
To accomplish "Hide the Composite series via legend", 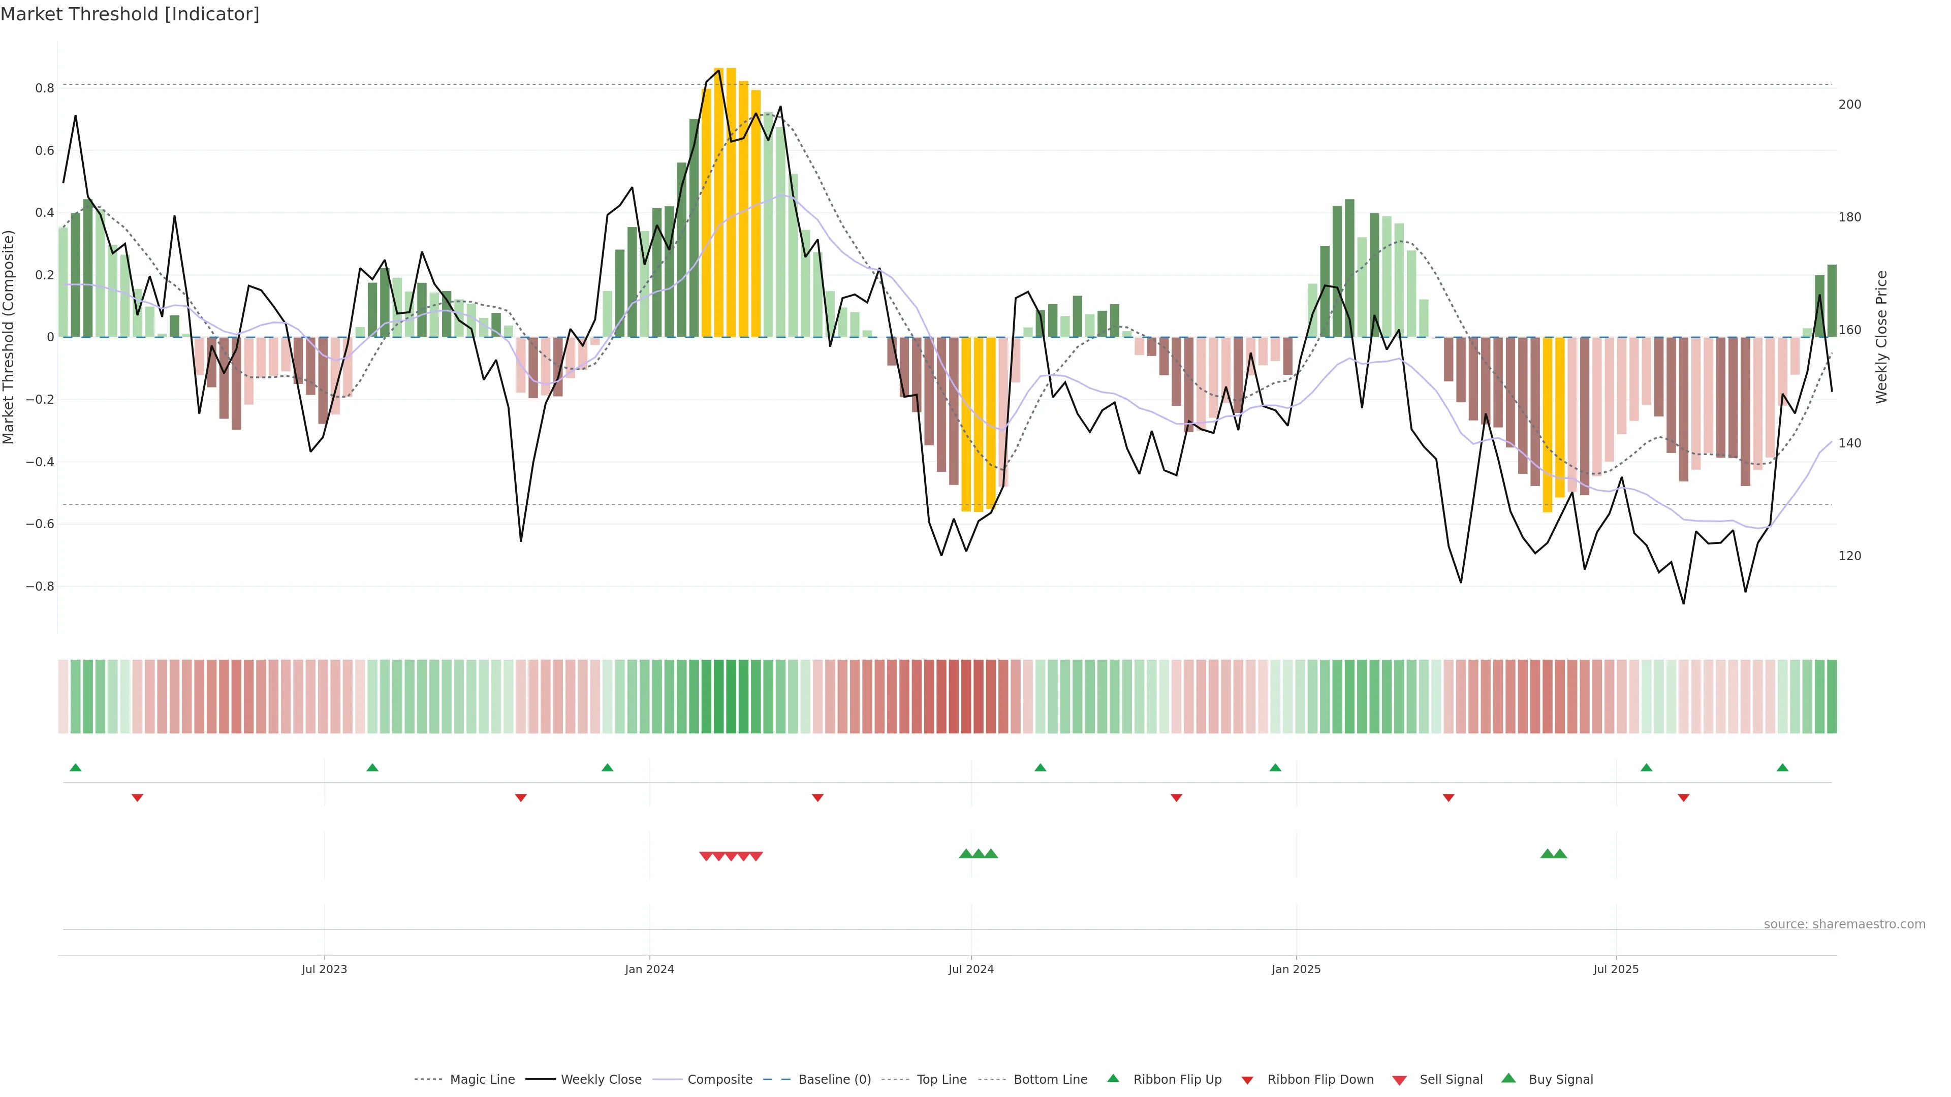I will pos(719,1080).
